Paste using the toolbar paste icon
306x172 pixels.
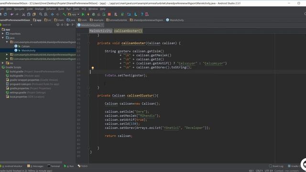[34, 14]
